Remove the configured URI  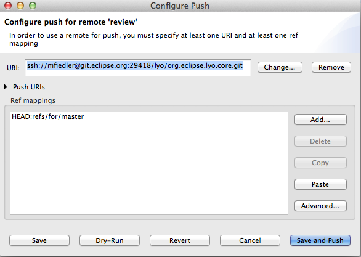pyautogui.click(x=331, y=67)
